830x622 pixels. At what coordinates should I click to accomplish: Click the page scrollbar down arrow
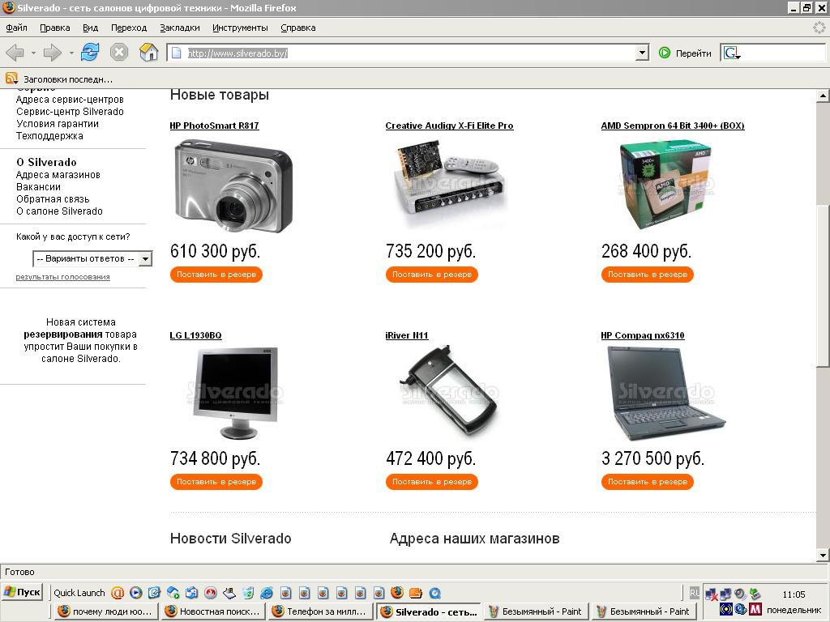(x=823, y=556)
